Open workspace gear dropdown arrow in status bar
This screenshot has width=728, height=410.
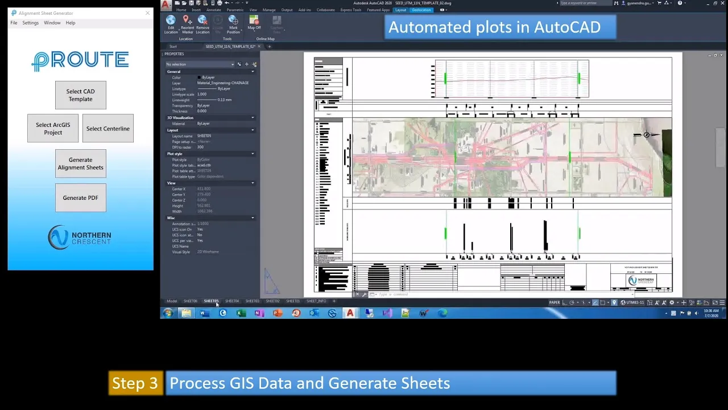coord(678,302)
